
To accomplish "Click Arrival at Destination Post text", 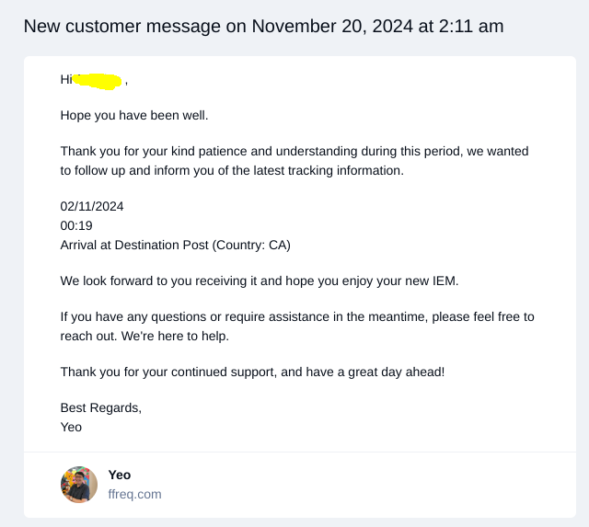I will click(134, 245).
